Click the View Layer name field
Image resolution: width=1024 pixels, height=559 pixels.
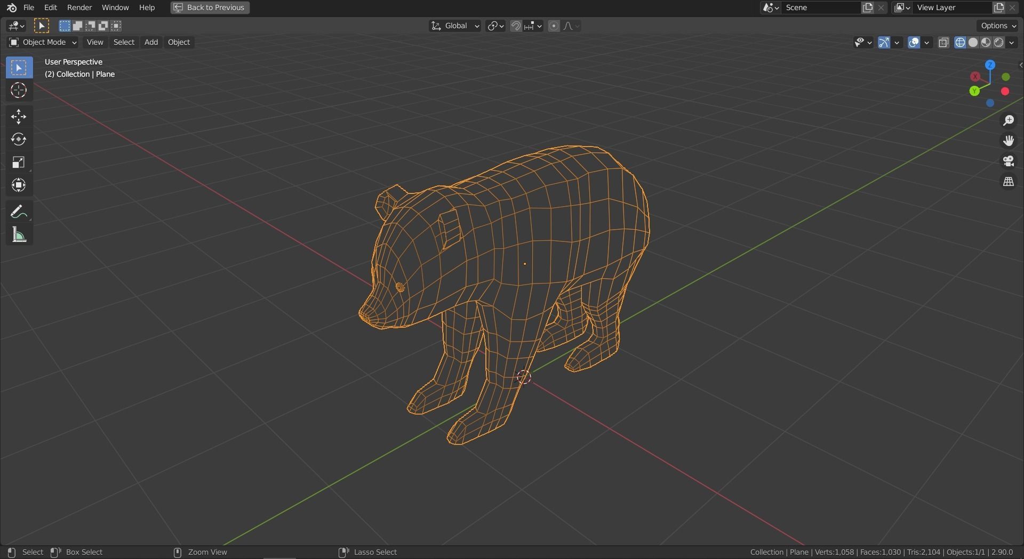952,7
